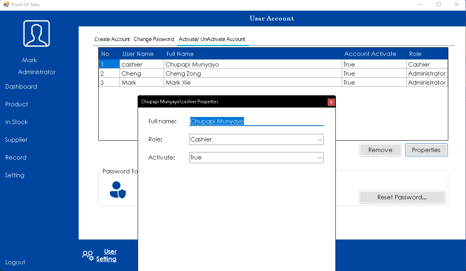Click Account Activate True cell for Cheng

(x=374, y=74)
